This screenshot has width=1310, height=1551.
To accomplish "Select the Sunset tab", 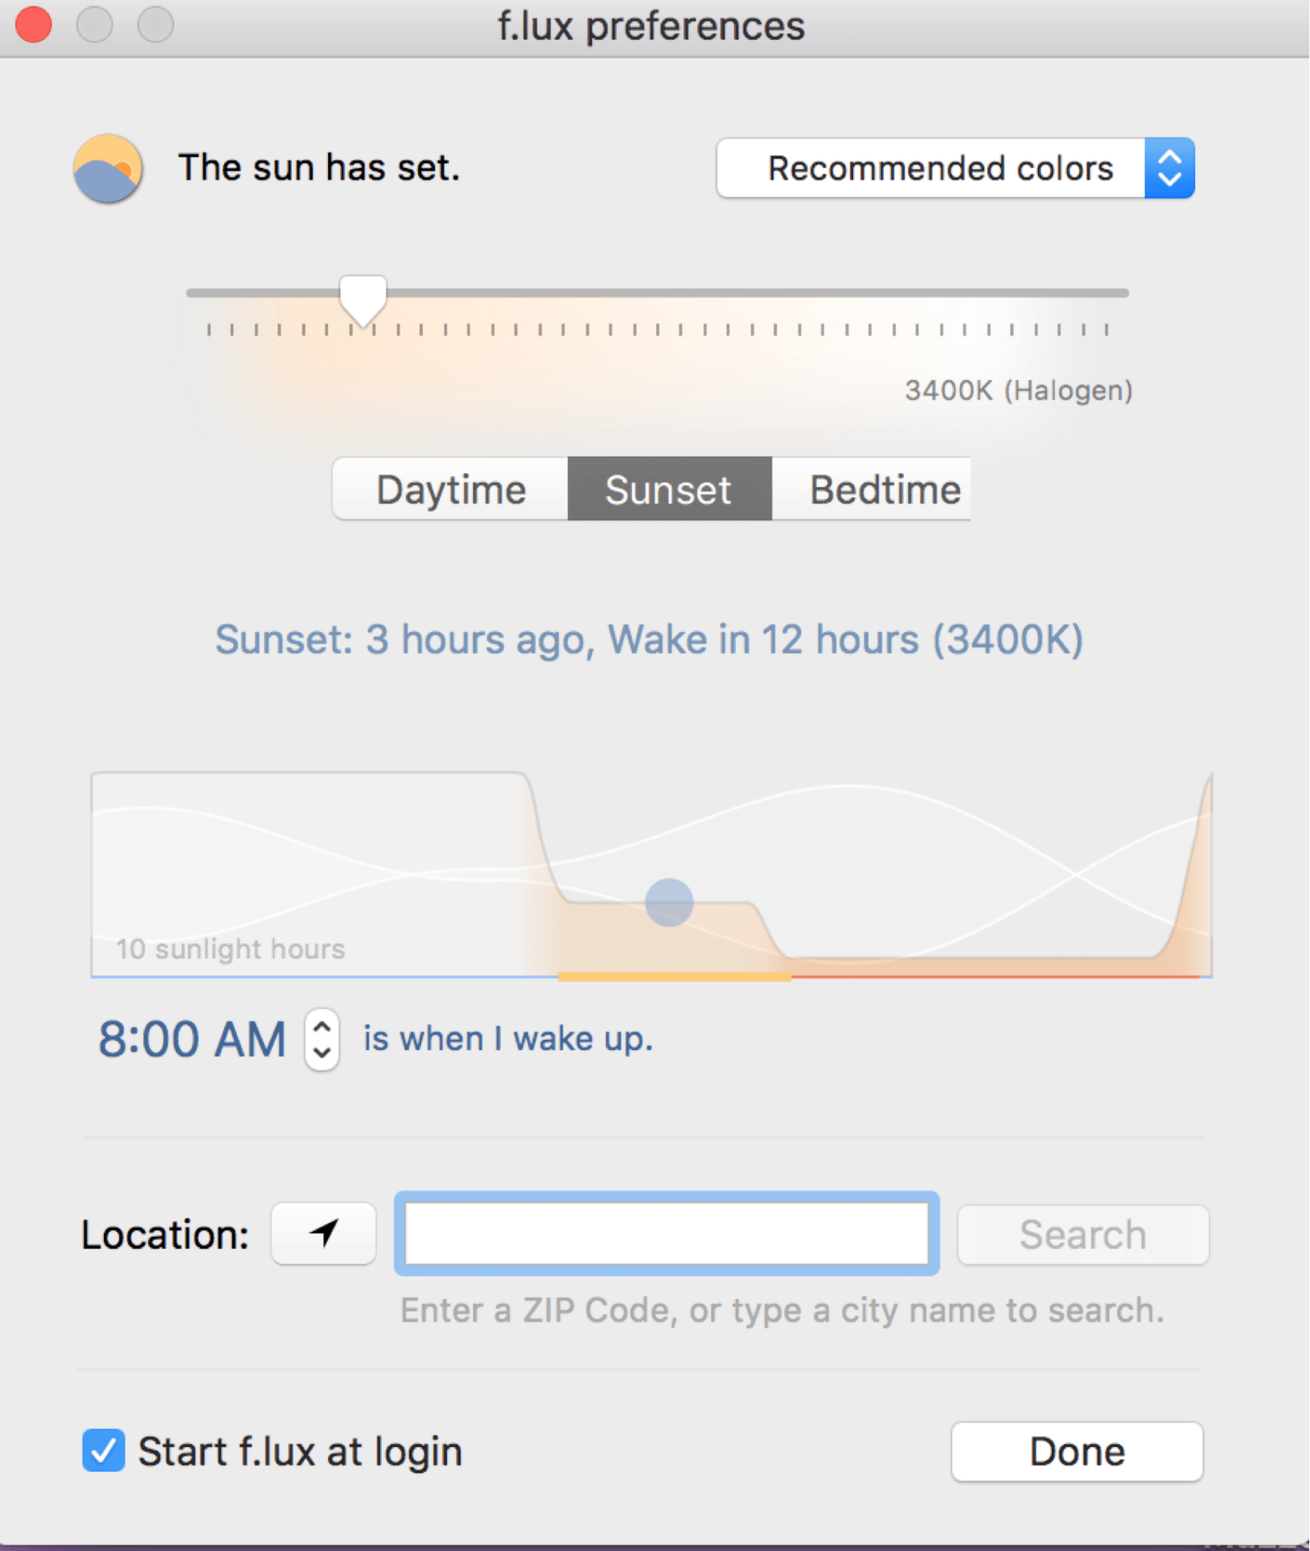I will (x=669, y=489).
